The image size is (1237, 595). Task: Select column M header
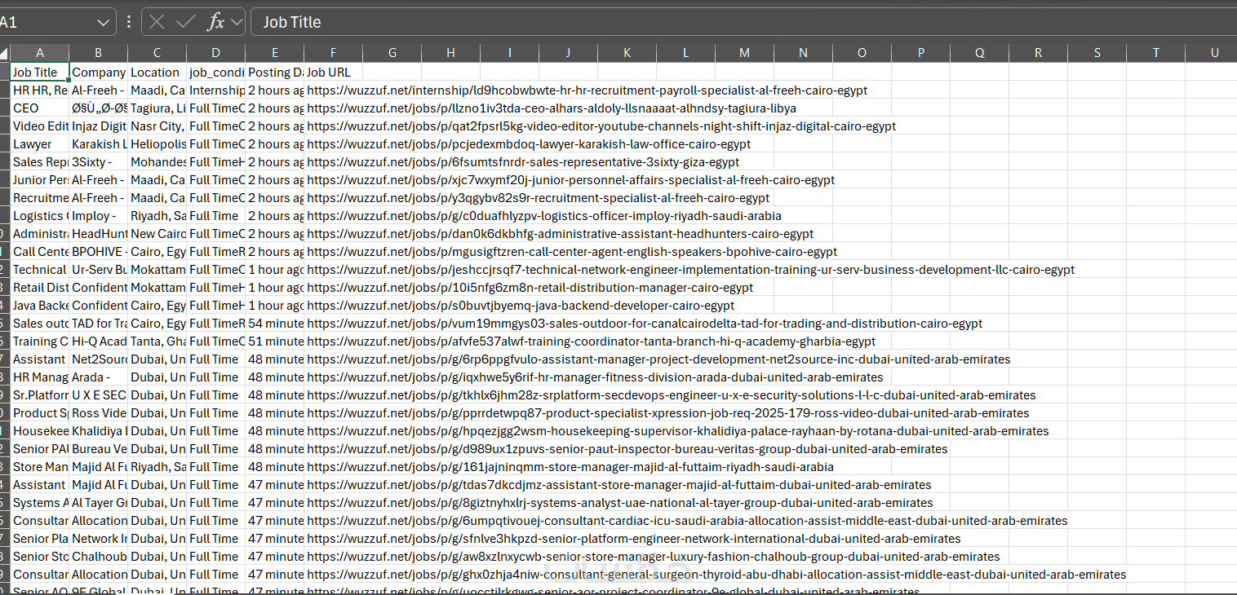(745, 53)
